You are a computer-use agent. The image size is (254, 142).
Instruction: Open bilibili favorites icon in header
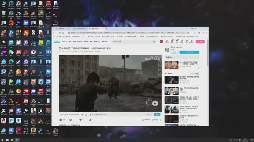[182, 41]
